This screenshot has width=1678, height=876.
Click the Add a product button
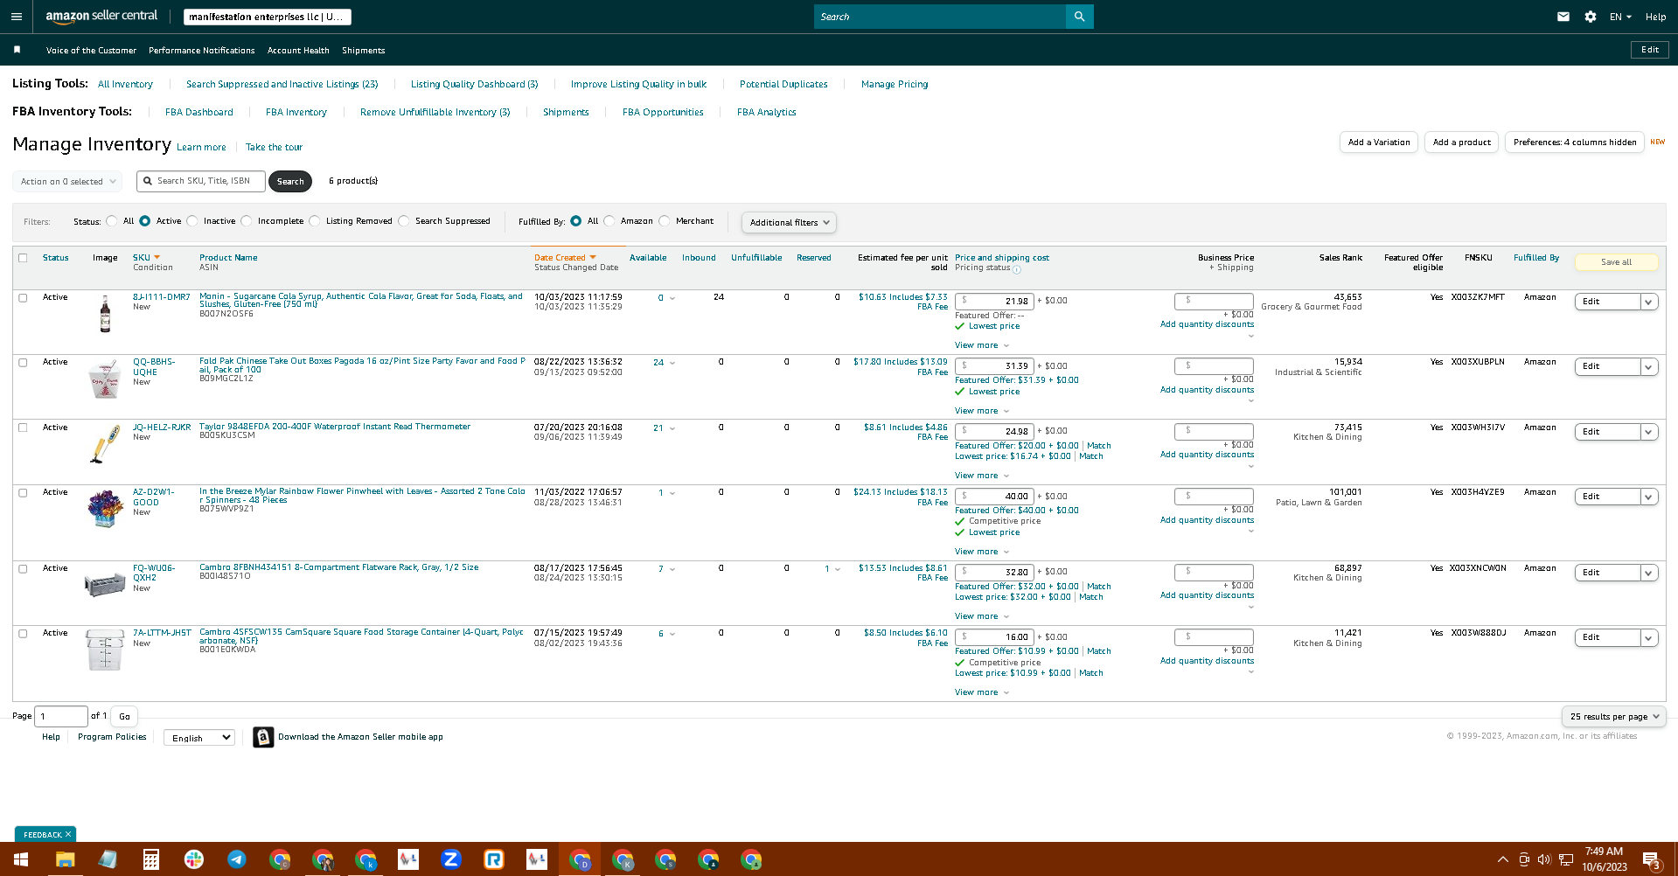[x=1462, y=143]
